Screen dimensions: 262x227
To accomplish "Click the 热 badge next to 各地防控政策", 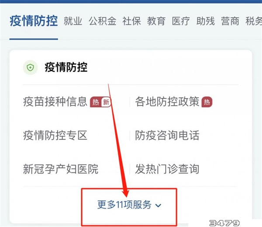I will coord(207,102).
